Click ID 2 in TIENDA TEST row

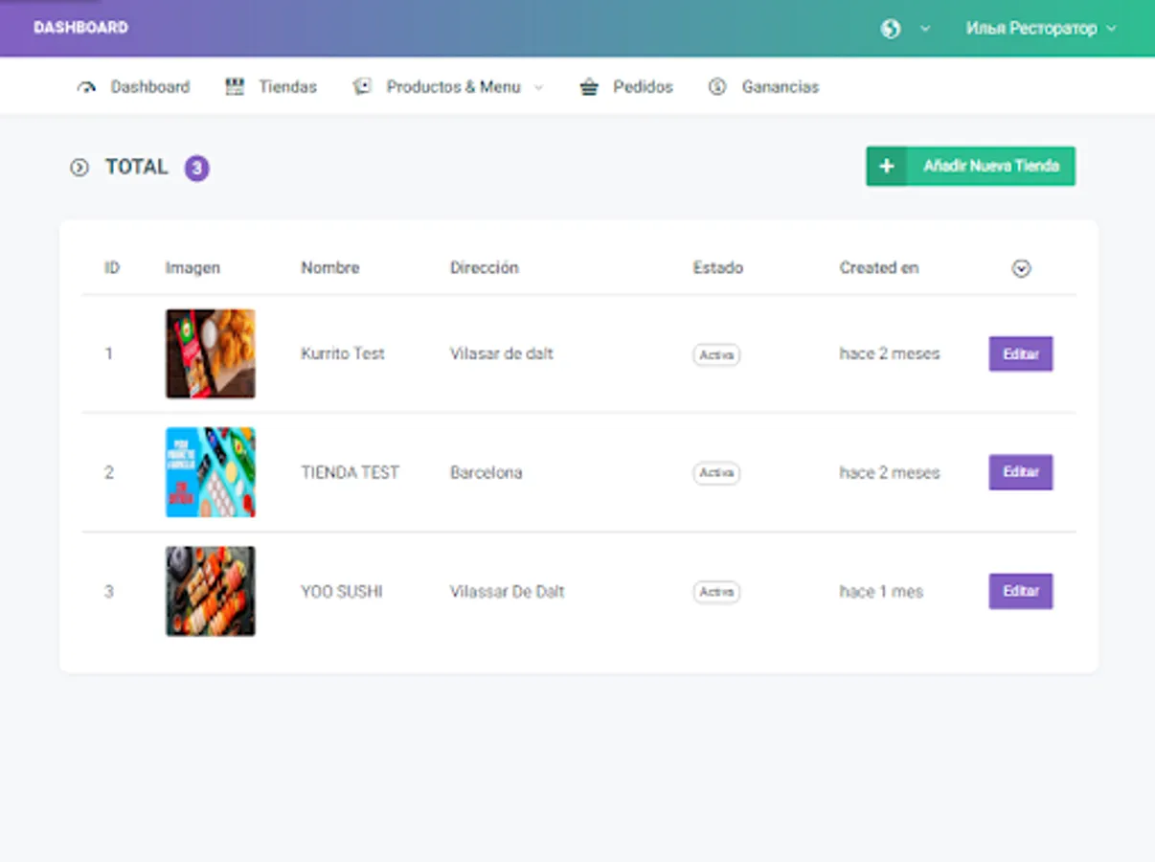tap(109, 472)
